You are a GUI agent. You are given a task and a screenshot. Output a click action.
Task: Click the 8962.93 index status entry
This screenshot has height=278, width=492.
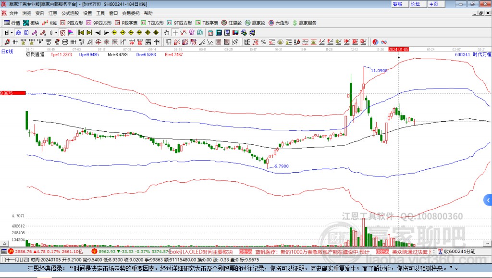tap(131, 252)
